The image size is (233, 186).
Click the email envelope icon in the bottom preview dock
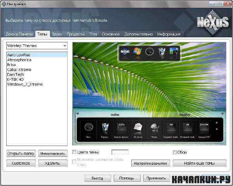[138, 127]
